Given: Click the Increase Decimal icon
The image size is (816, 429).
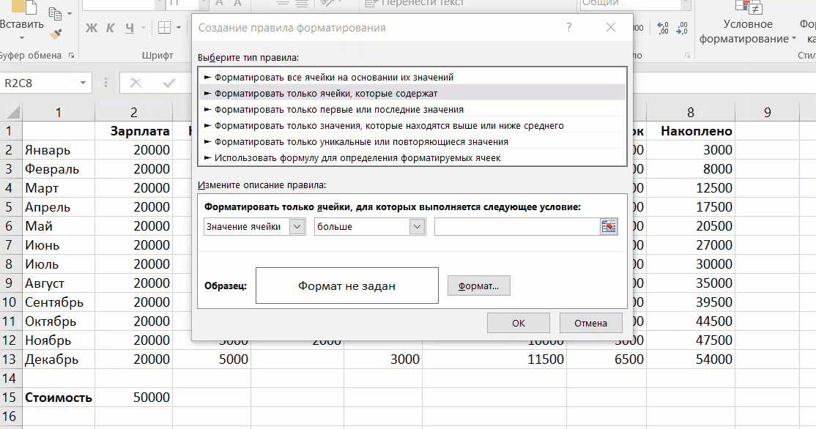Looking at the screenshot, I should 662,28.
